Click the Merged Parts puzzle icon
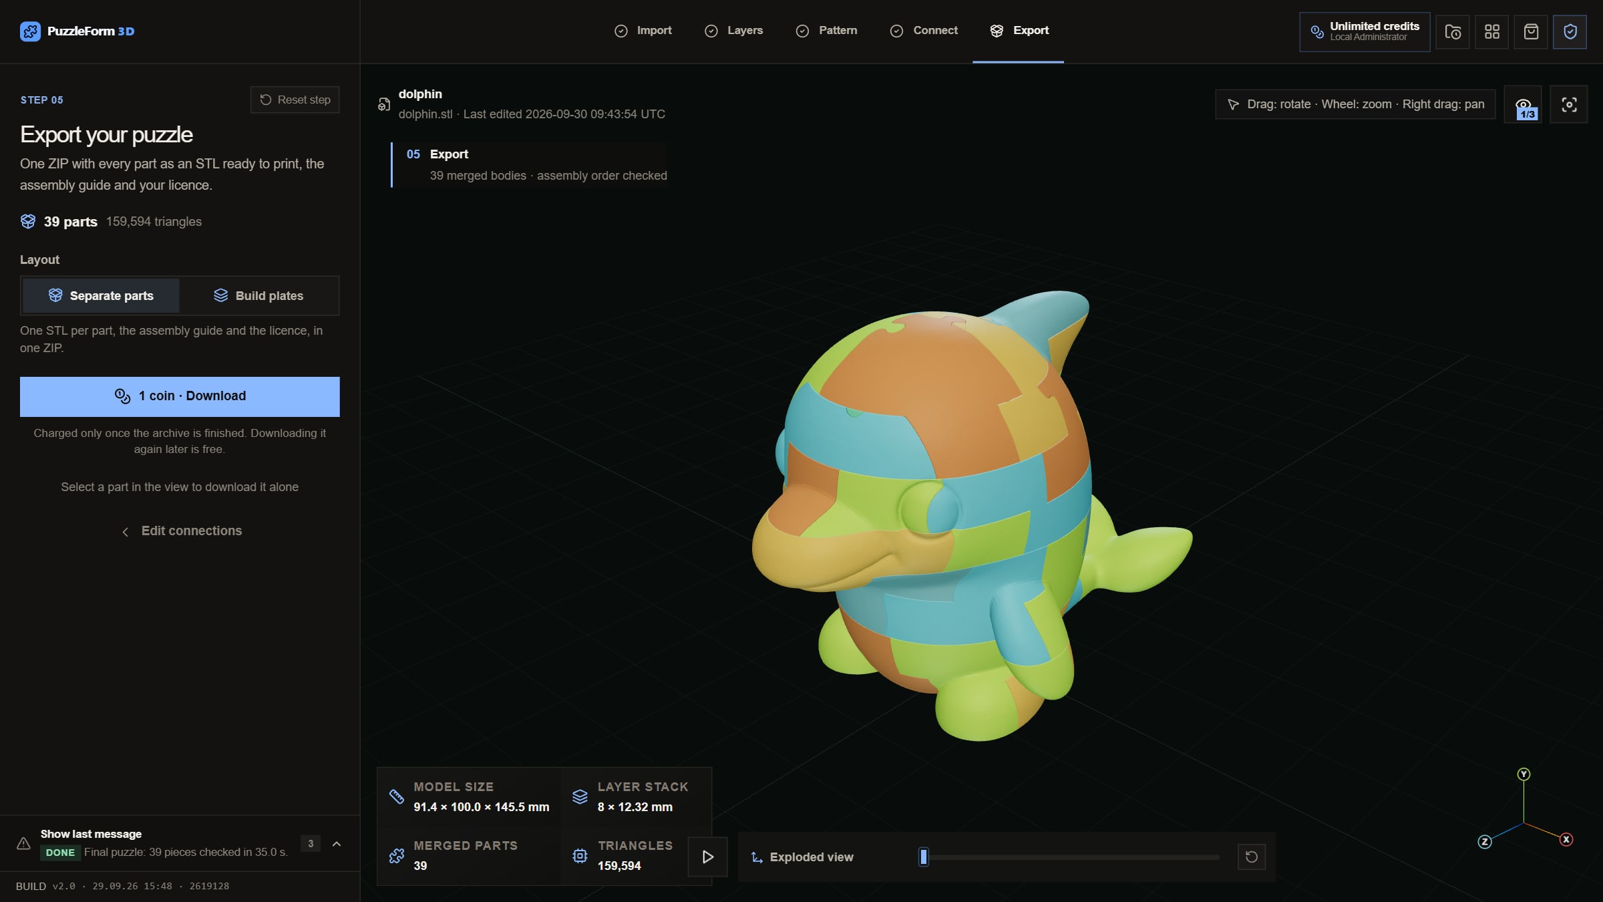The height and width of the screenshot is (902, 1603). [397, 856]
